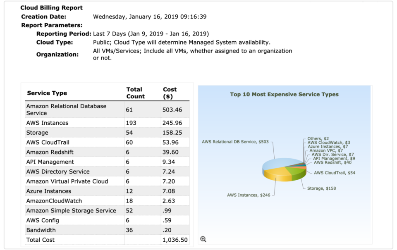Click the cost value 7.20
The width and height of the screenshot is (397, 250).
click(x=169, y=181)
